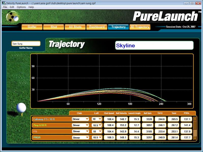Click the Skyline text field
Screen dimensions: 203x152
154,46
